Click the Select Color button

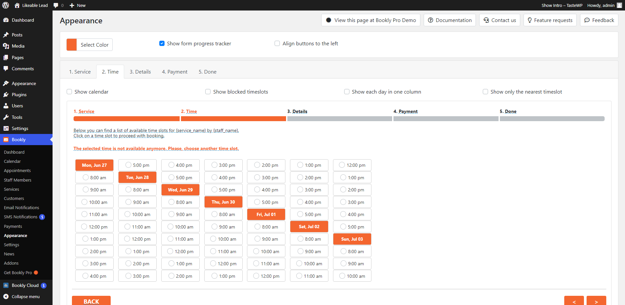[95, 45]
